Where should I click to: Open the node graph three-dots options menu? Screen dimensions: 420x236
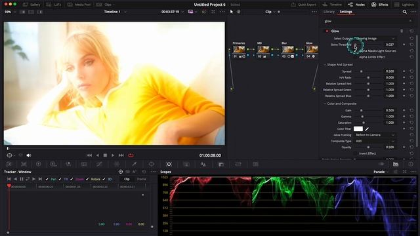coord(314,12)
